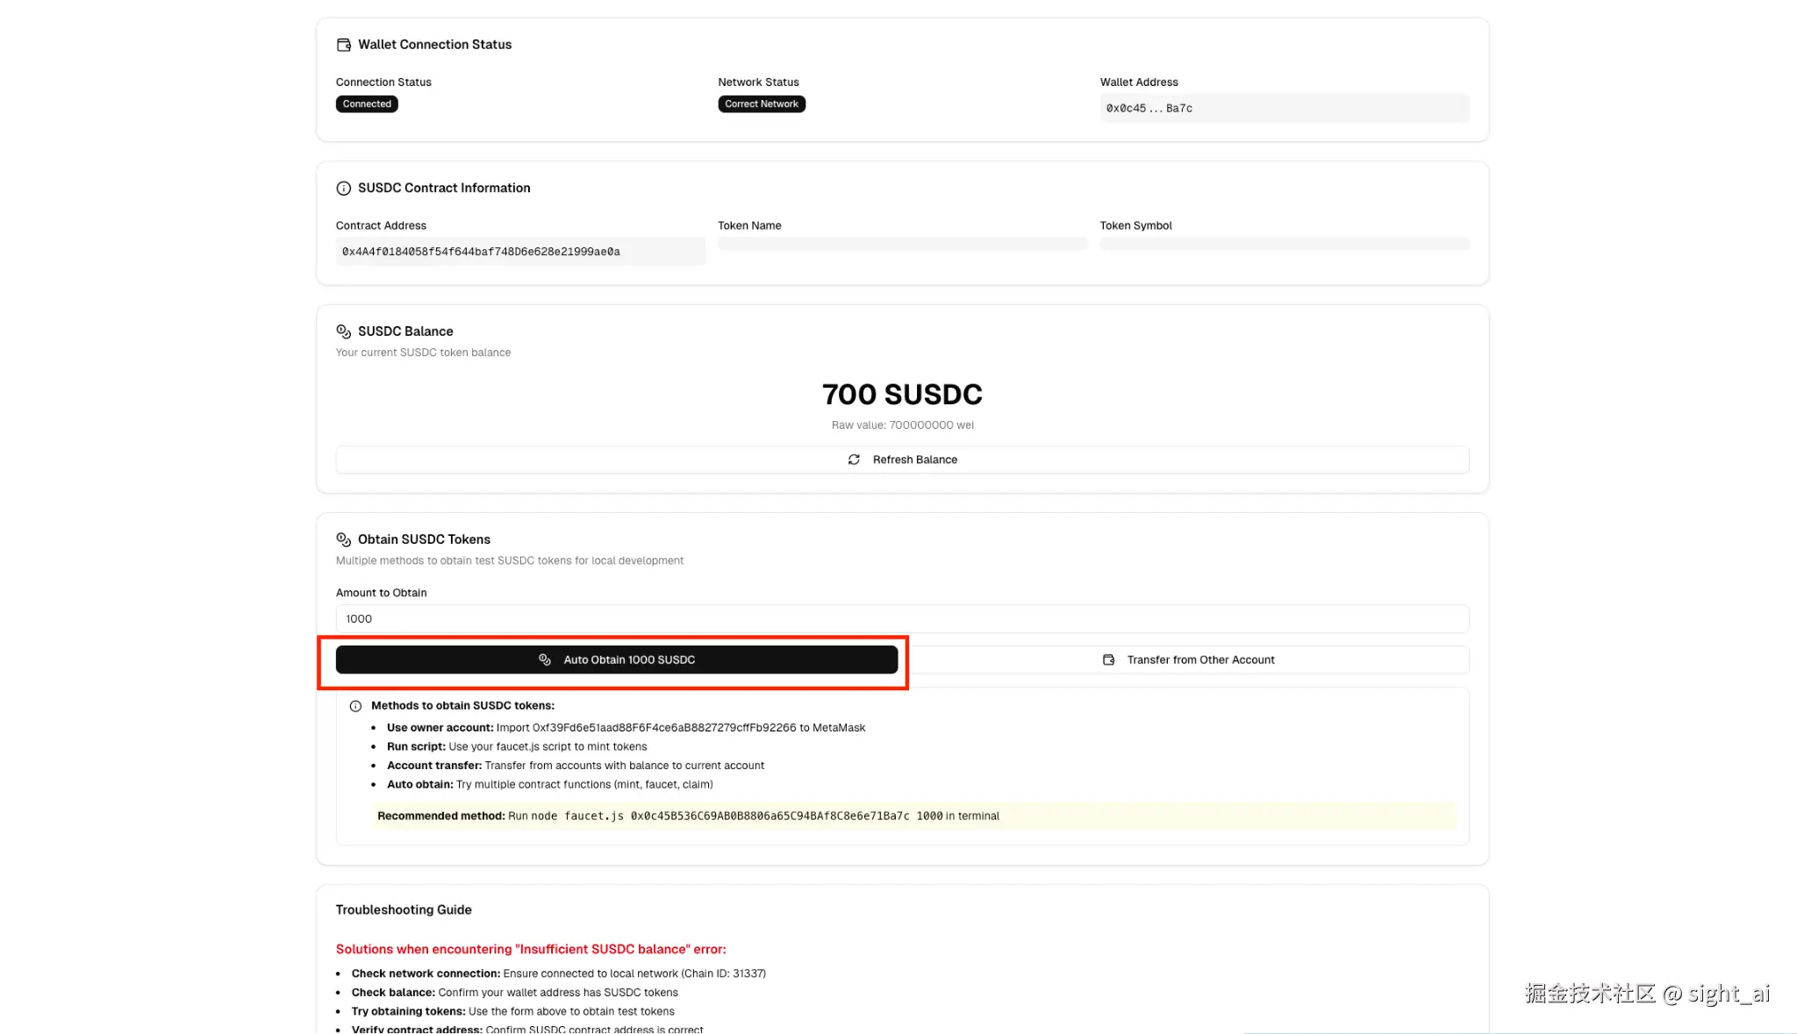This screenshot has height=1034, width=1797.
Task: Click the Correct Network badge
Action: 761,103
